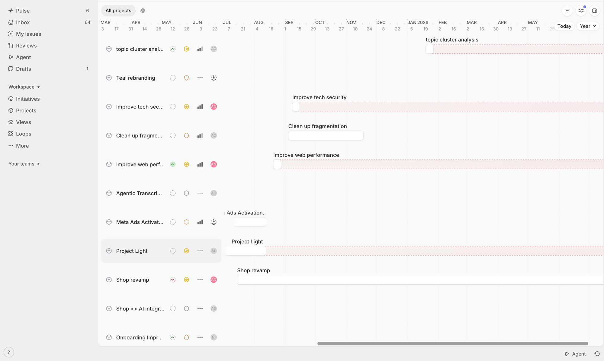Select the Shop revamp timeline bar
The height and width of the screenshot is (361, 604).
click(420, 280)
